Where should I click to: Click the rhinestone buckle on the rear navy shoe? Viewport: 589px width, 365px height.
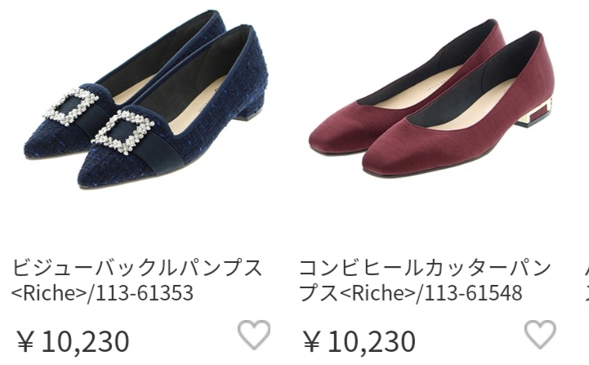71,106
